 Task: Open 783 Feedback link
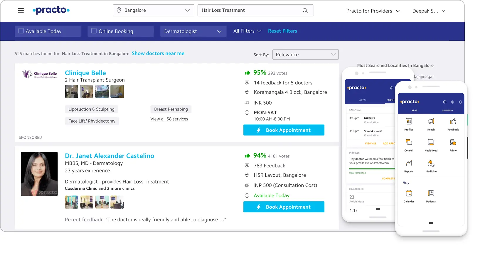point(269,166)
